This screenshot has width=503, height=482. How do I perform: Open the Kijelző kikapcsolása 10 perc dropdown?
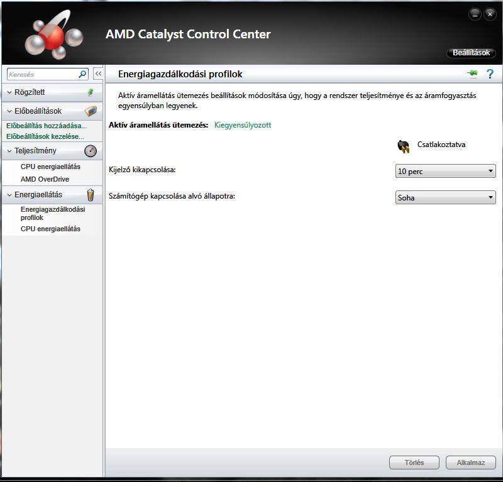pos(445,171)
